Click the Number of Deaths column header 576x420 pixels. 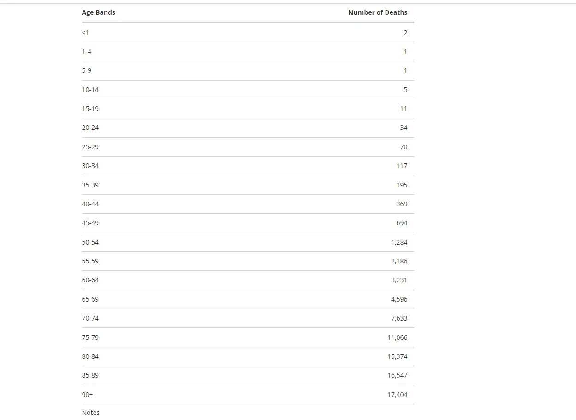pyautogui.click(x=378, y=12)
